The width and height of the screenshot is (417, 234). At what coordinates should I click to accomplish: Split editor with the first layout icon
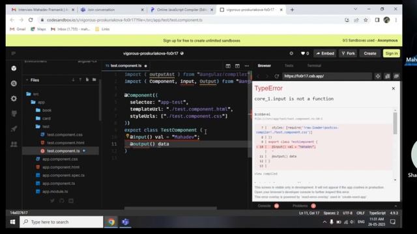point(228,66)
